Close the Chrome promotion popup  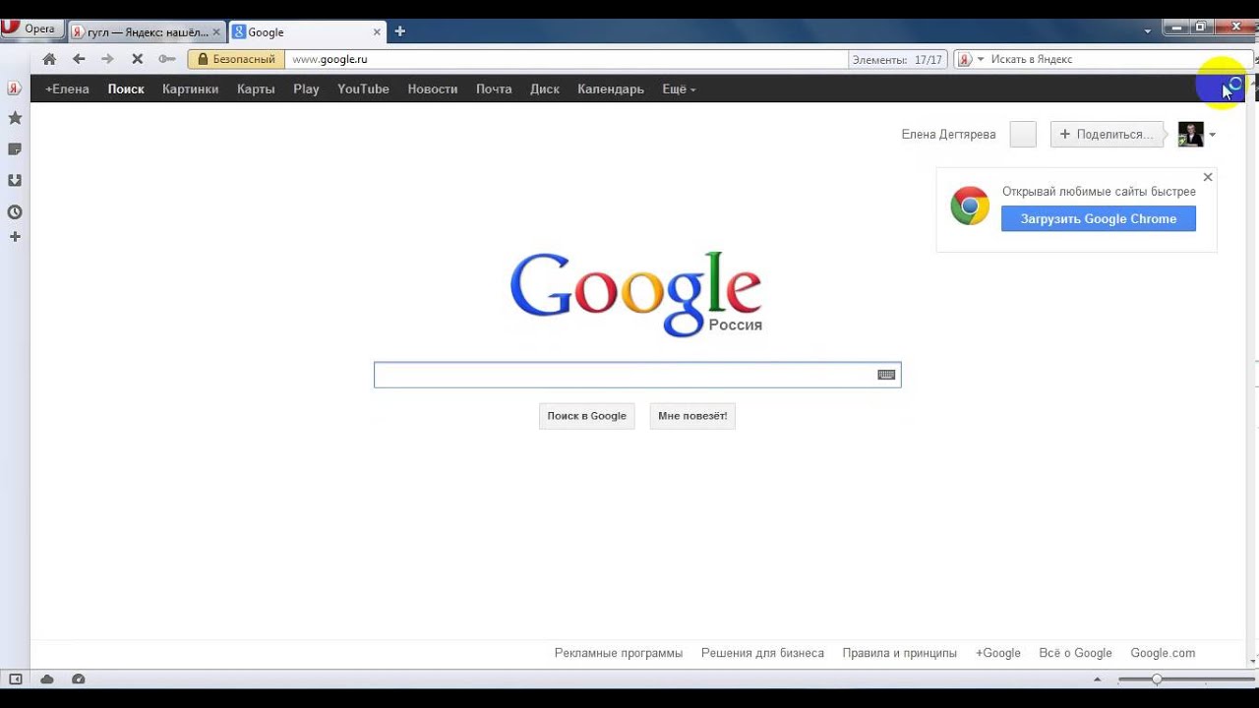pos(1208,177)
